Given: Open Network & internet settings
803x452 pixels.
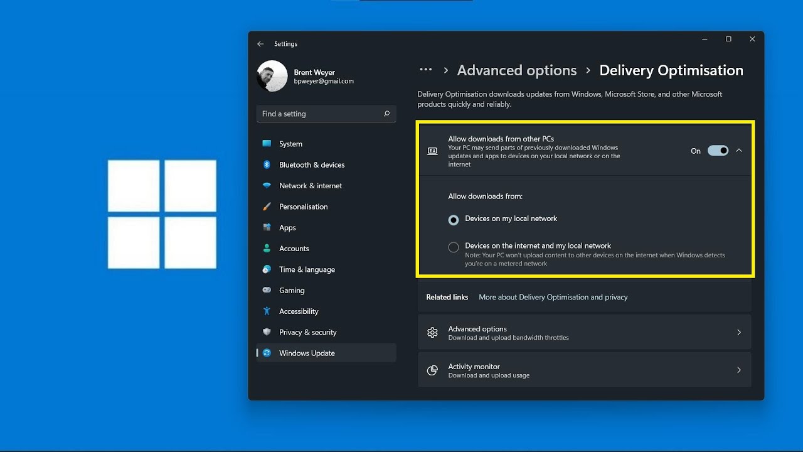Looking at the screenshot, I should (326, 186).
